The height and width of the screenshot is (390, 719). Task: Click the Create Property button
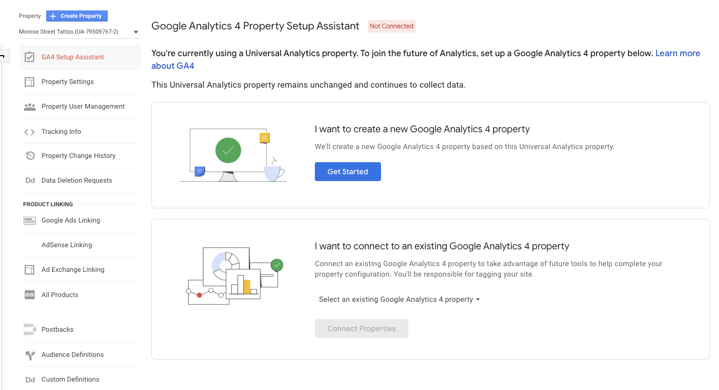point(77,16)
